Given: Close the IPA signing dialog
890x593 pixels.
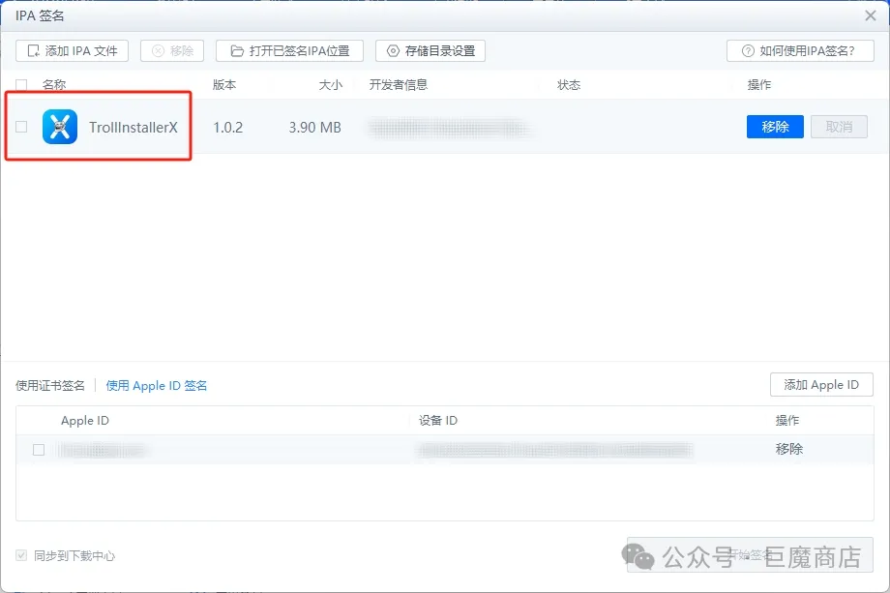Looking at the screenshot, I should [870, 15].
